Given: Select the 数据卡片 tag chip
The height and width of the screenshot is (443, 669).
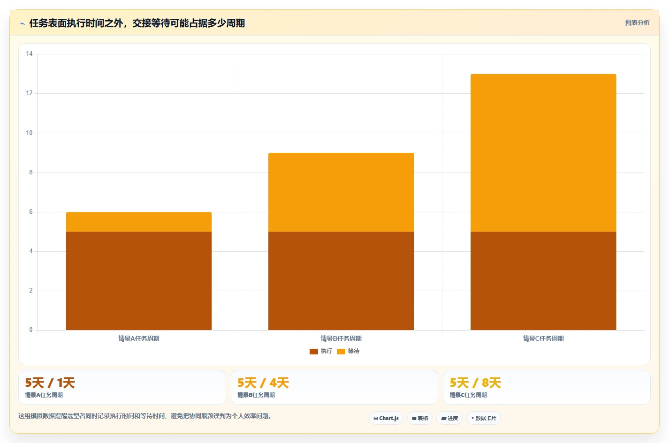Looking at the screenshot, I should click(484, 418).
